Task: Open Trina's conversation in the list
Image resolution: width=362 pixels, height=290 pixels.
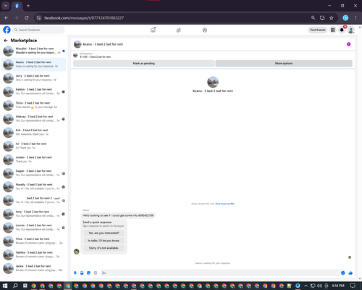Action: tap(34, 241)
